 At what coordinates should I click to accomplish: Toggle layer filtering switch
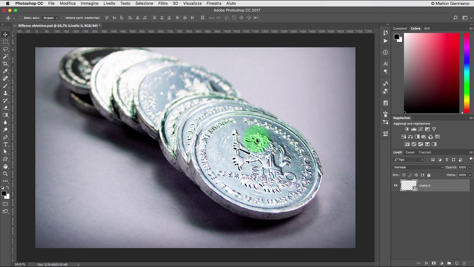click(470, 160)
